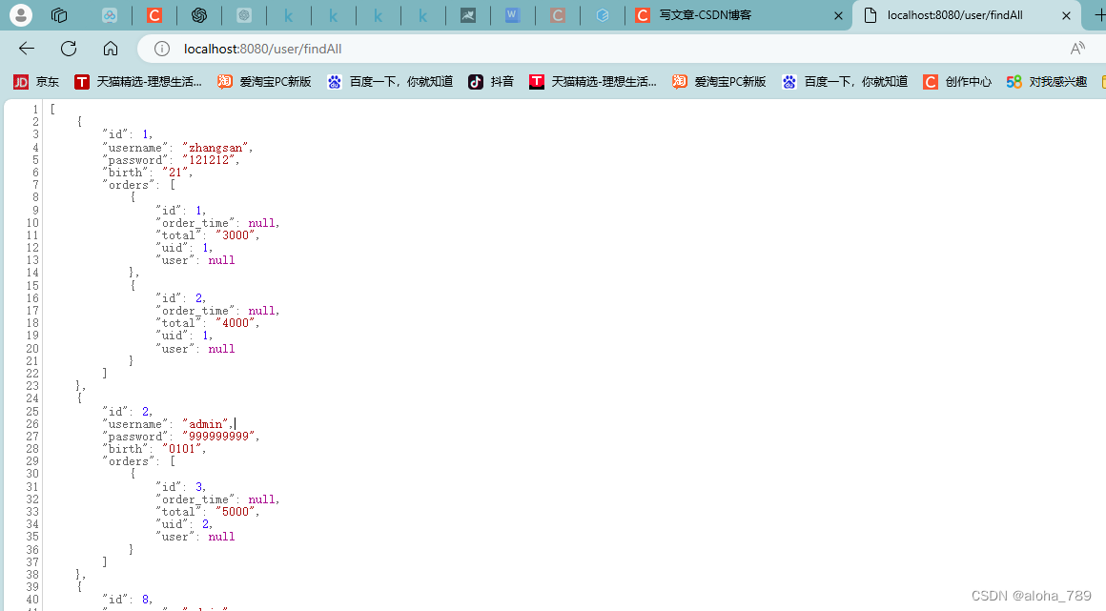Click the "orders" key on line 29
The width and height of the screenshot is (1106, 611).
click(129, 462)
